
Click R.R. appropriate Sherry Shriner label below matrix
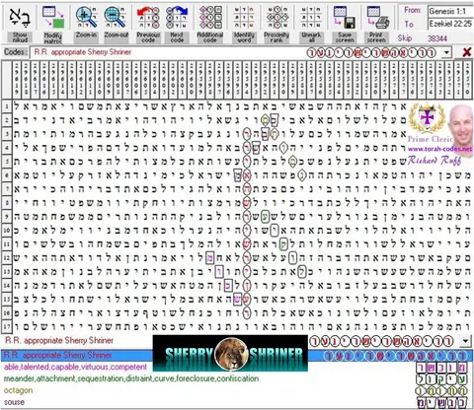(59, 340)
